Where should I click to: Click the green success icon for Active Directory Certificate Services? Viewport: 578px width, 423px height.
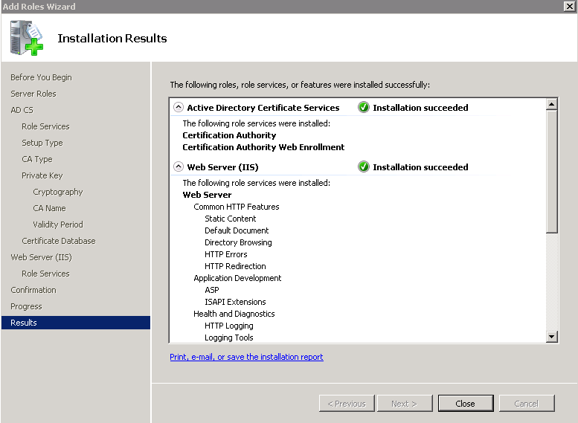(x=363, y=107)
